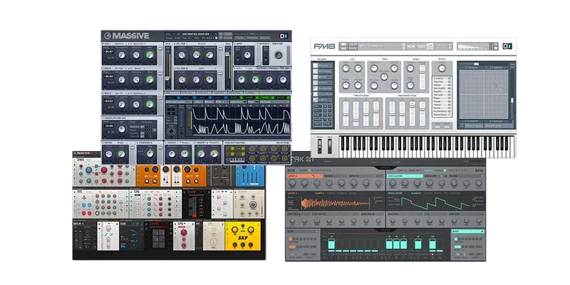Click the LPG block's red knob in Reaktor
This screenshot has width=570, height=285.
(184, 233)
